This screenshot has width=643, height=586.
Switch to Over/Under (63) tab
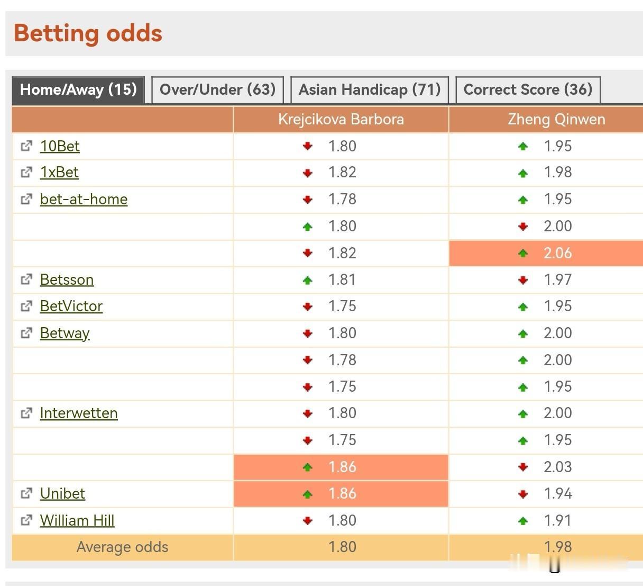217,89
